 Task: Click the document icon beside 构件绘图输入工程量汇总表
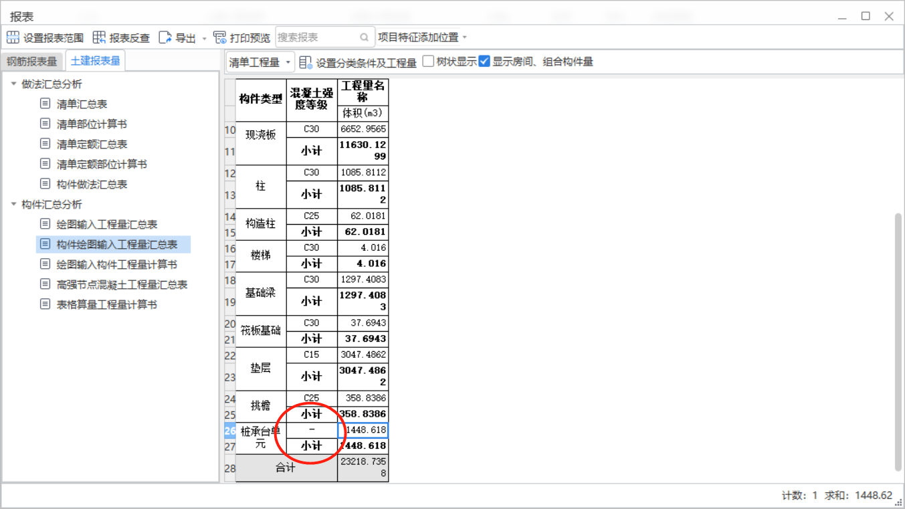(x=45, y=244)
